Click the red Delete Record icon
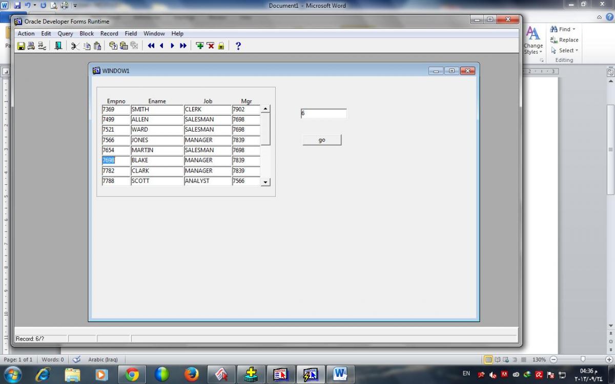615x384 pixels. (210, 46)
